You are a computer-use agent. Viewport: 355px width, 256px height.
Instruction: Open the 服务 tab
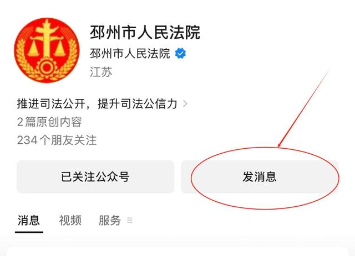pos(110,220)
